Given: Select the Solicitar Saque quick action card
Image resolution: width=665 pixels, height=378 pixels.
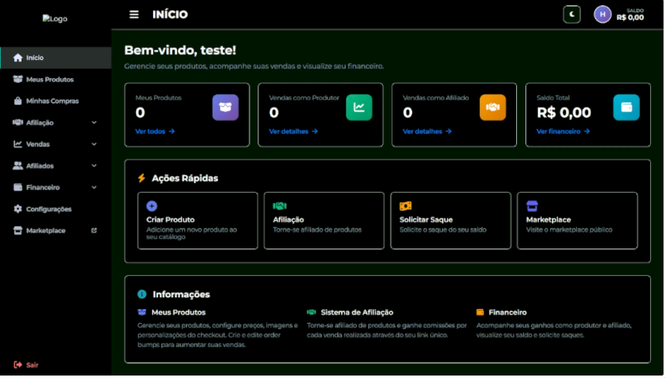Looking at the screenshot, I should tap(451, 220).
